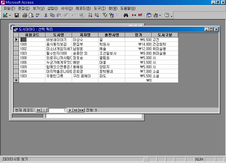226x163 pixels.
Task: Click cell 조선일보사
Action: [112, 53]
